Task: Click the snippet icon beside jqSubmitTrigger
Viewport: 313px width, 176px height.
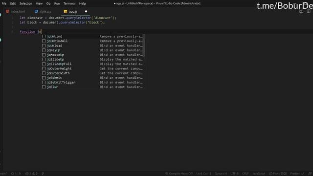Action: coord(44,83)
